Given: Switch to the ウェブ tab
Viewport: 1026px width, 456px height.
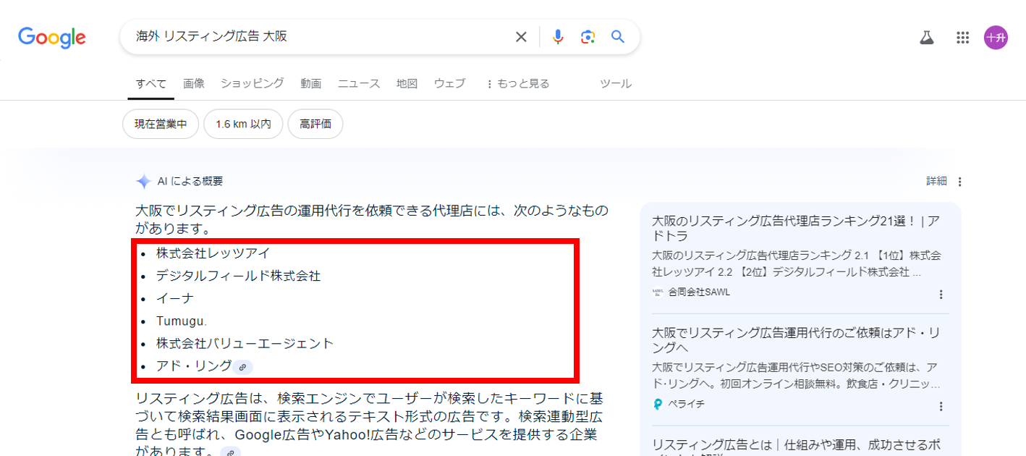Looking at the screenshot, I should point(450,83).
